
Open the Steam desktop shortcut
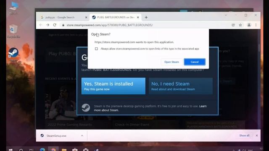13,54
